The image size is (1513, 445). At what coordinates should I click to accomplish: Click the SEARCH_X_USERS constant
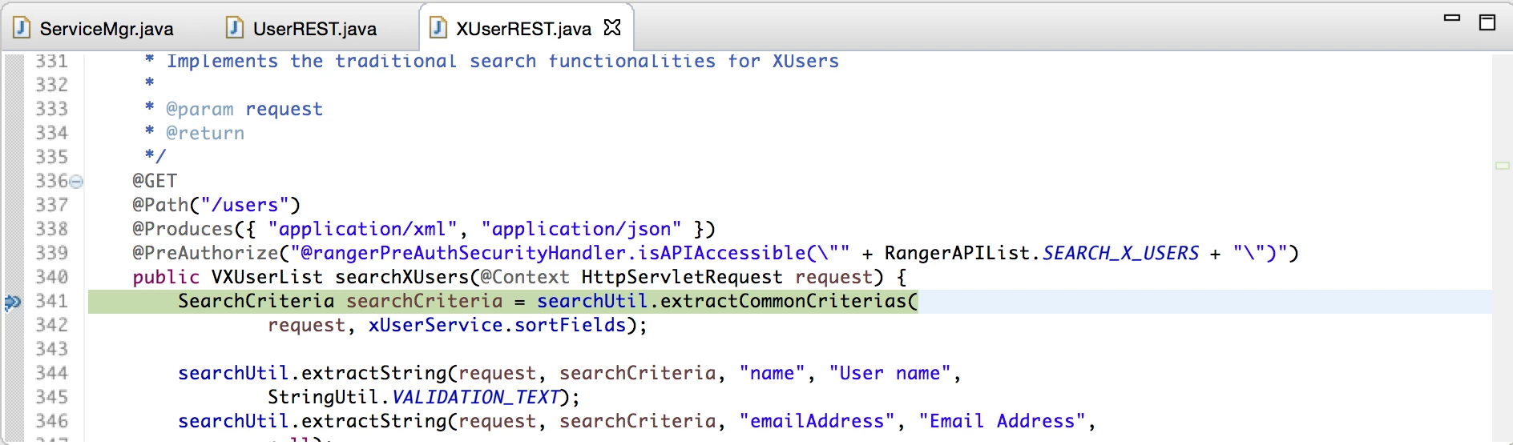tap(1120, 253)
